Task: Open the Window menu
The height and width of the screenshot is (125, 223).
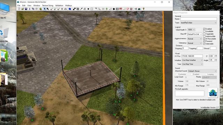Action: point(37,6)
